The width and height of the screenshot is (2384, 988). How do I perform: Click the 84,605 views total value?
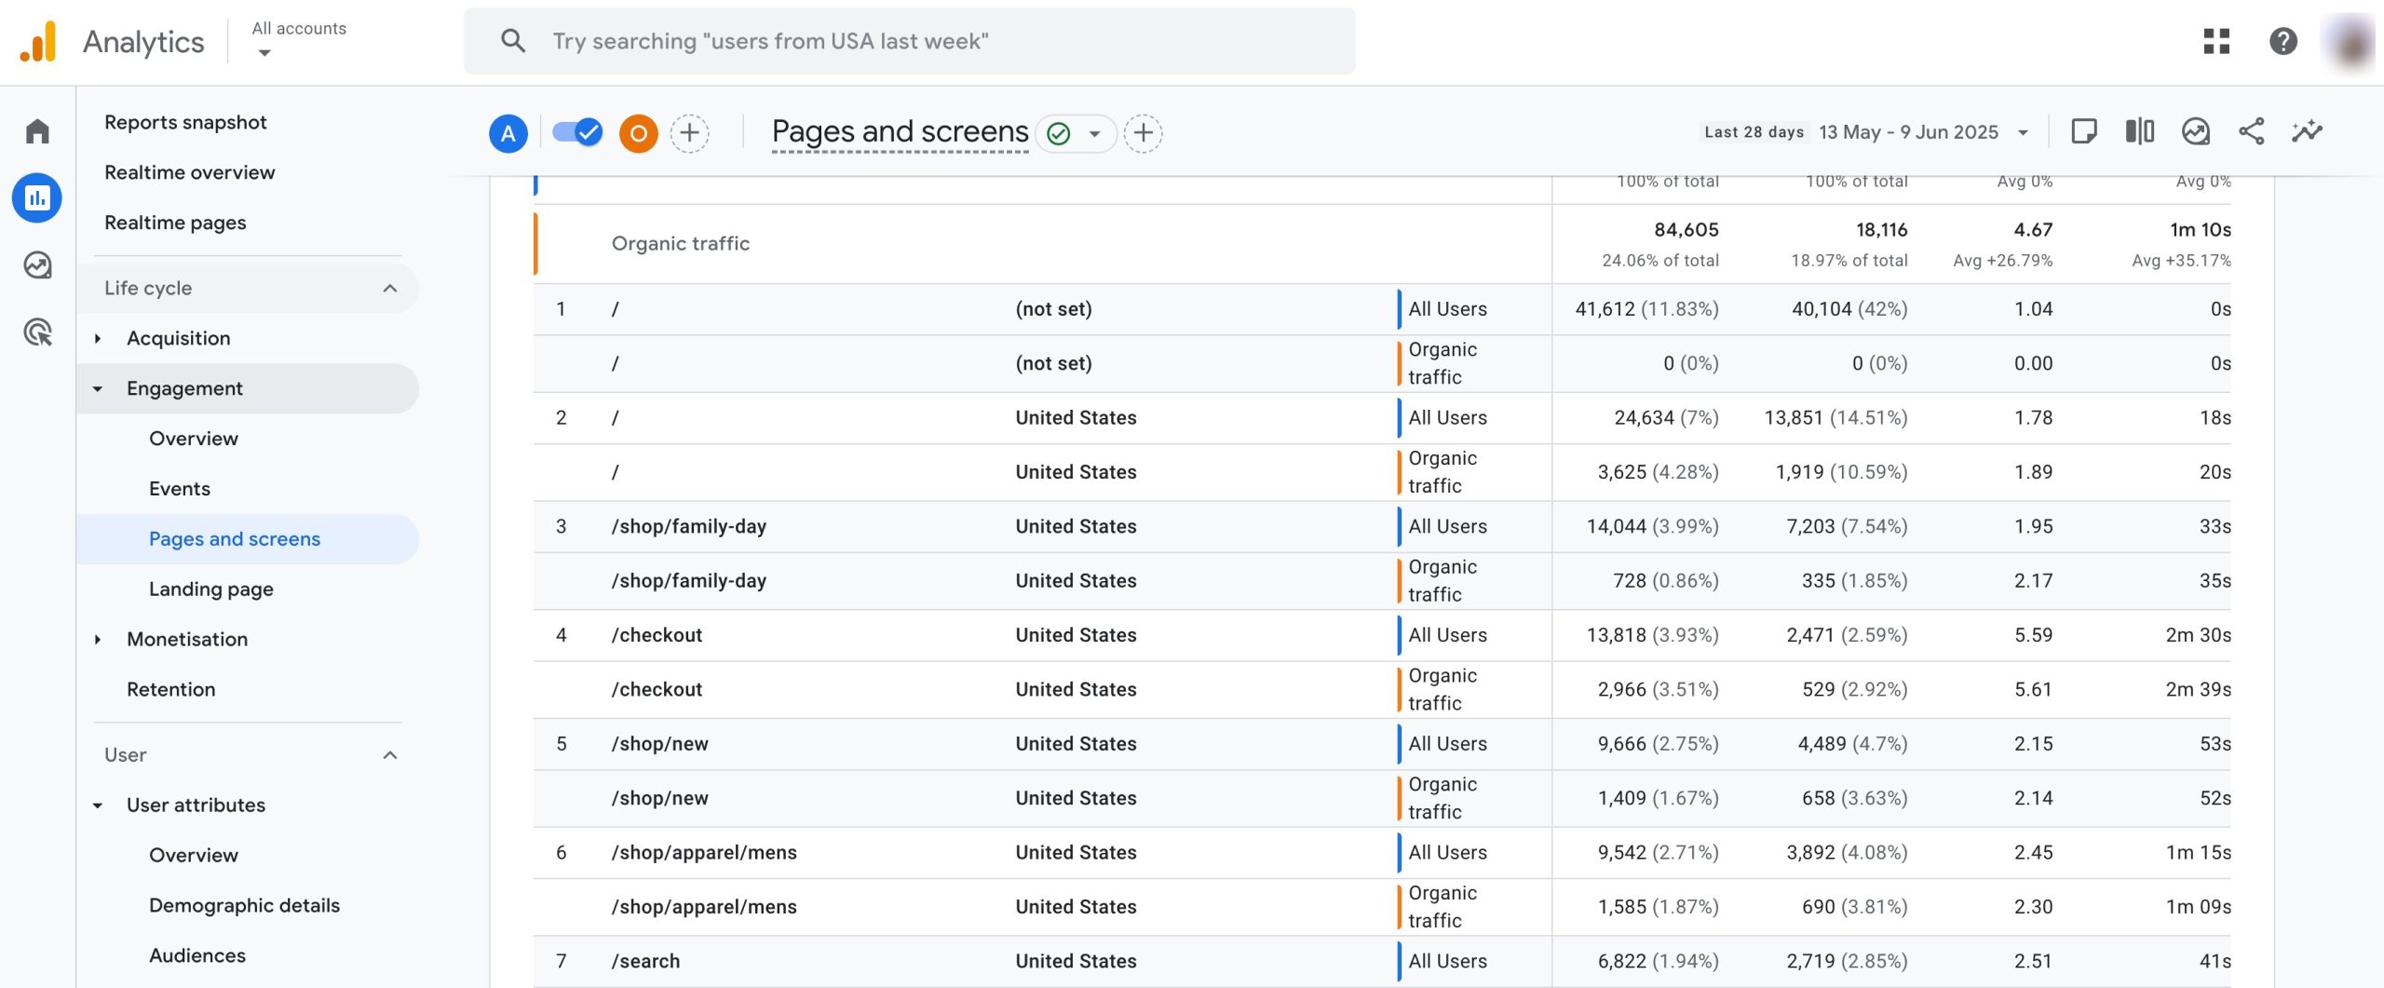point(1686,229)
